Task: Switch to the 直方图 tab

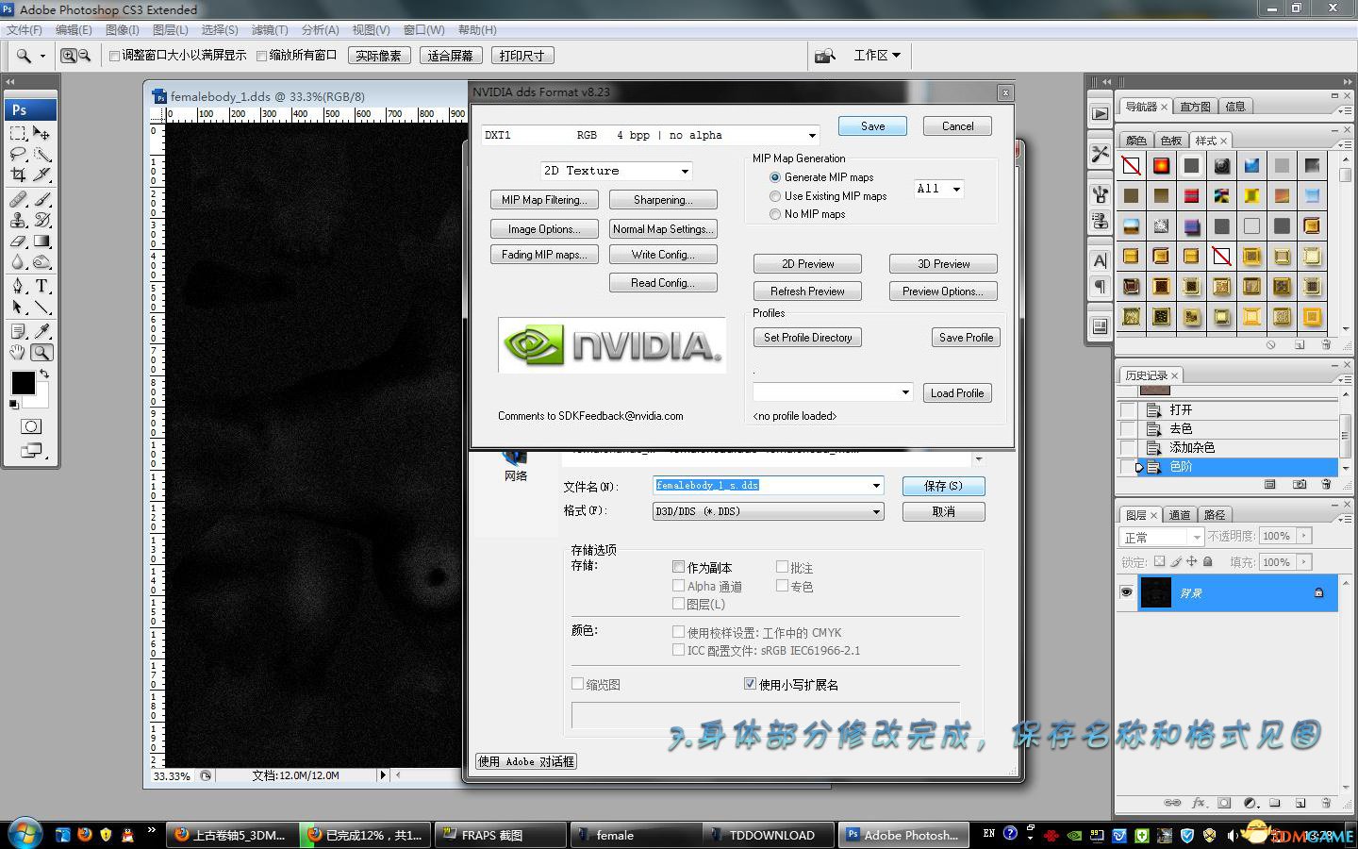Action: coord(1195,107)
